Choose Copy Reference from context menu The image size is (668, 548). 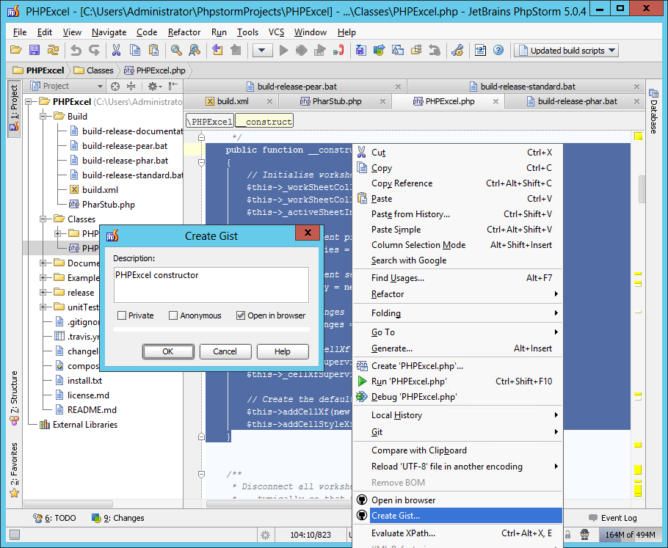457,183
